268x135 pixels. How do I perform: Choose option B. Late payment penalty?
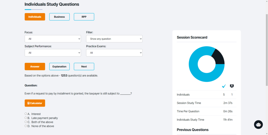26,118
